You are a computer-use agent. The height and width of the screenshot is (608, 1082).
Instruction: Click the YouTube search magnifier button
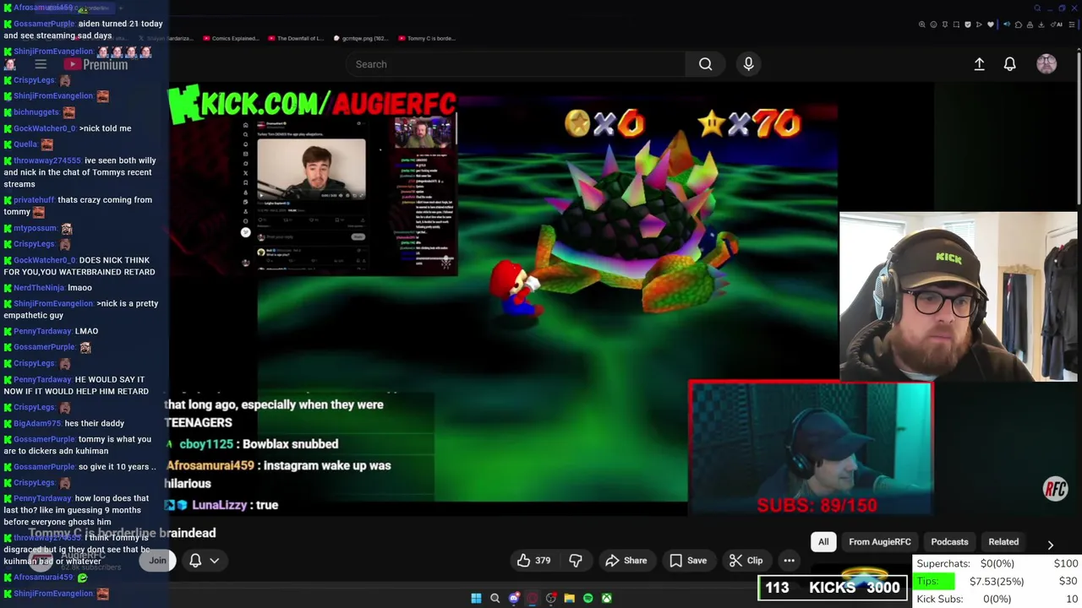[x=705, y=64]
